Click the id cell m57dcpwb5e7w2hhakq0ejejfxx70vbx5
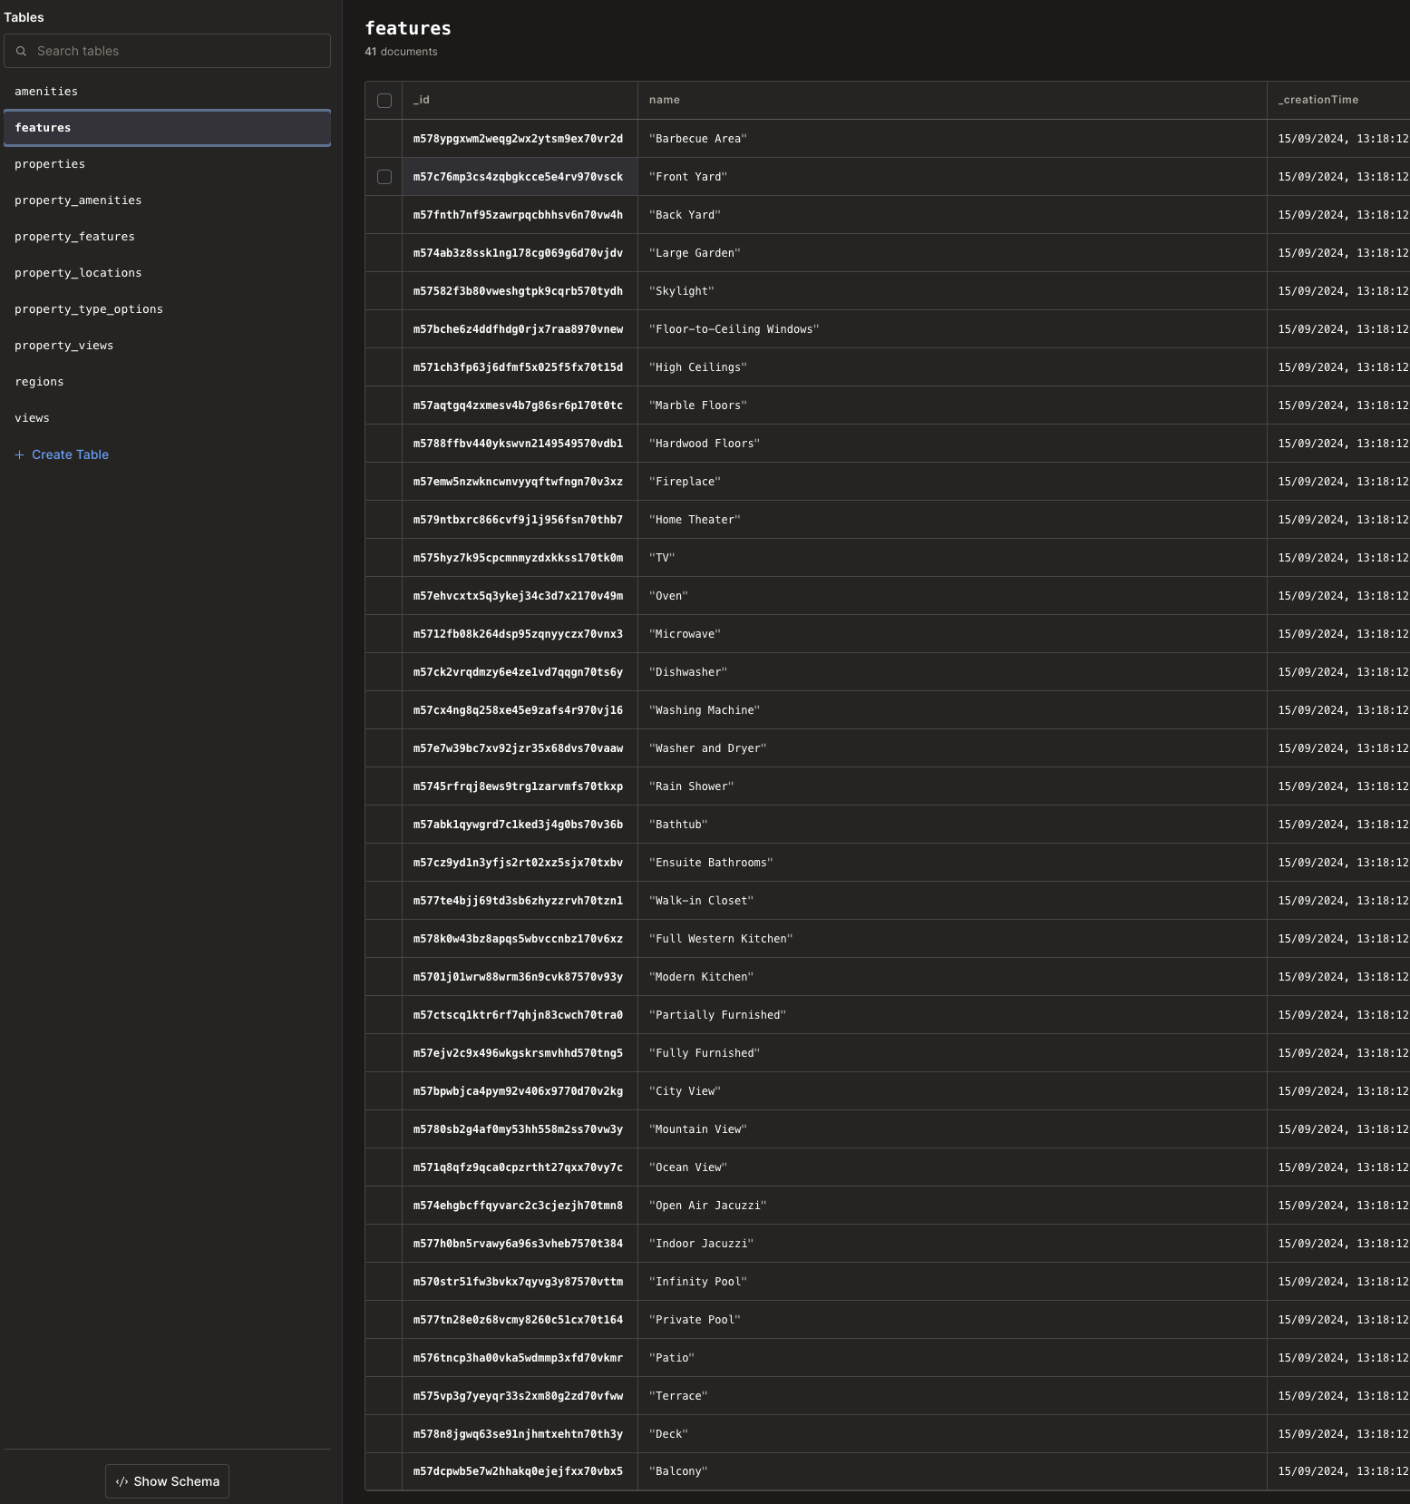This screenshot has width=1410, height=1504. (x=520, y=1472)
